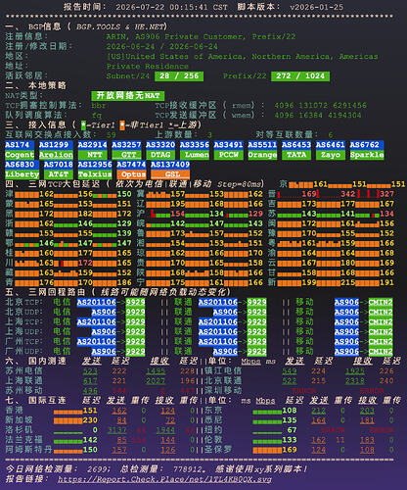Click the AS6830 badge

pos(22,165)
